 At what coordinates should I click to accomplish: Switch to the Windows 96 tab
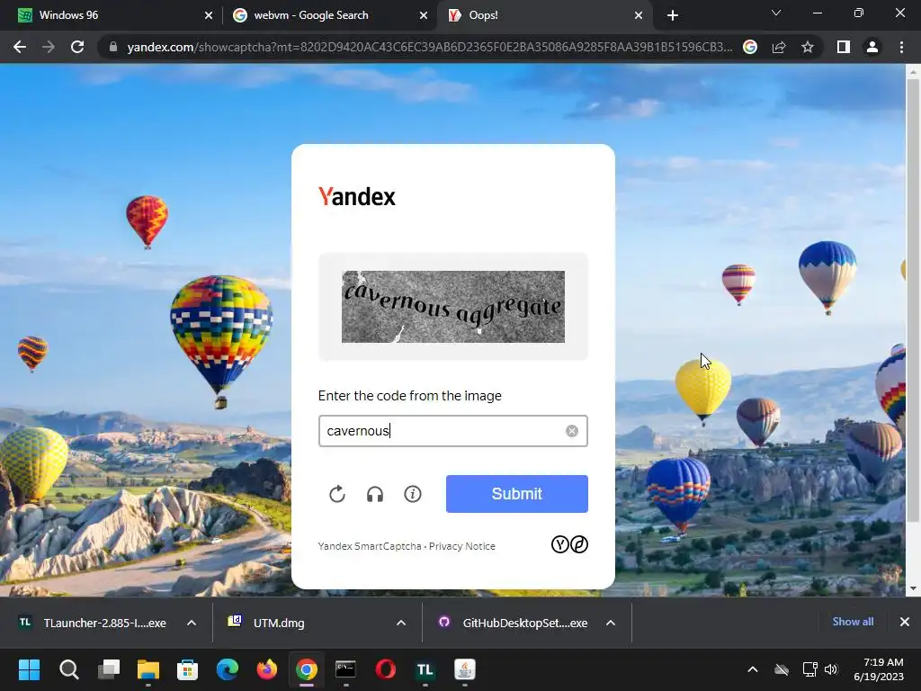coord(112,15)
